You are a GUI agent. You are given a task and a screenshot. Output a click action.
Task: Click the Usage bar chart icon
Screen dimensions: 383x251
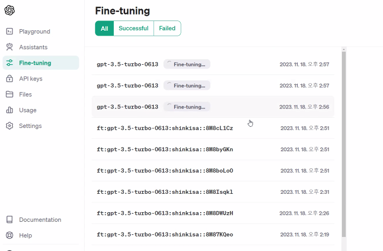(10, 110)
